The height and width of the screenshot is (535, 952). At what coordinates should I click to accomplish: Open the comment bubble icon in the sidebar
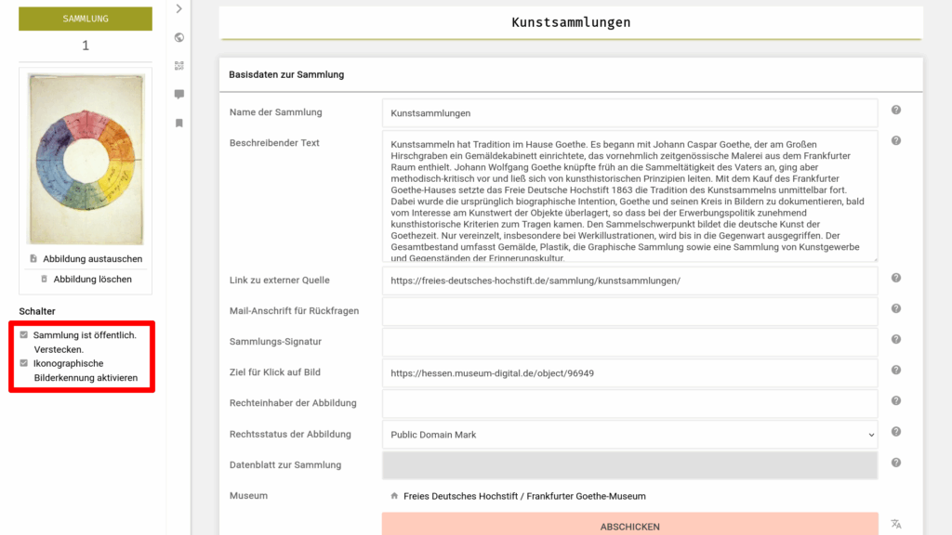click(x=179, y=94)
